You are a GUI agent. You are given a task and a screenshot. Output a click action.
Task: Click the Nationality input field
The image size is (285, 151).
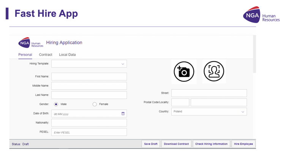tap(89, 123)
